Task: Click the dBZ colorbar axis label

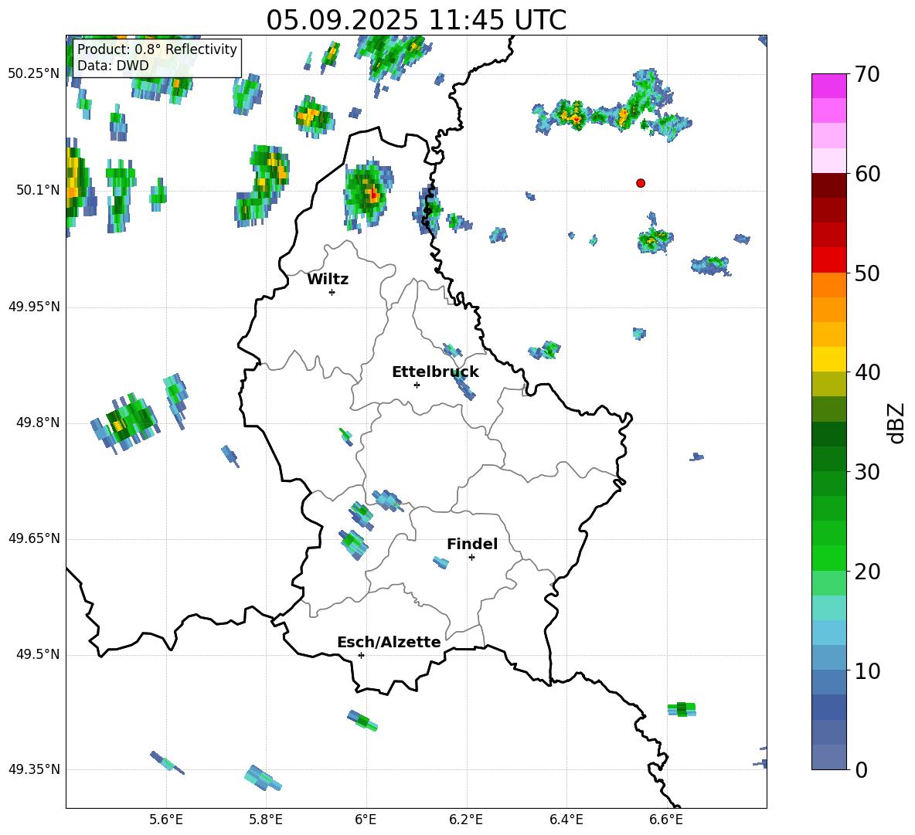Action: click(896, 423)
